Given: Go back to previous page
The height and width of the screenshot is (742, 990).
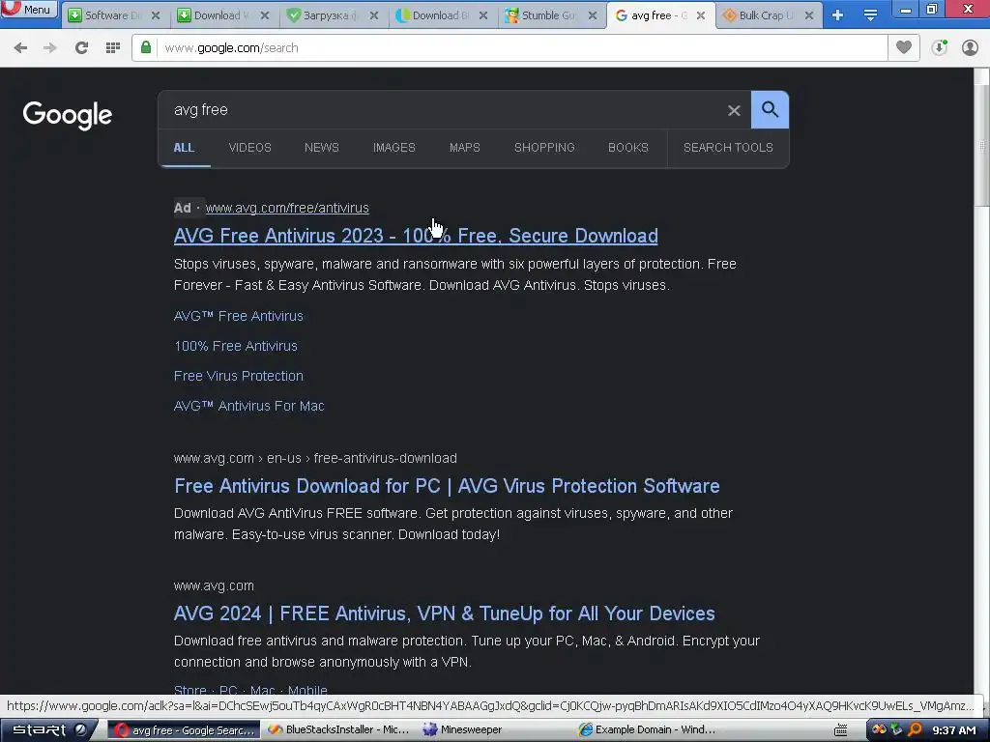Looking at the screenshot, I should pyautogui.click(x=20, y=48).
